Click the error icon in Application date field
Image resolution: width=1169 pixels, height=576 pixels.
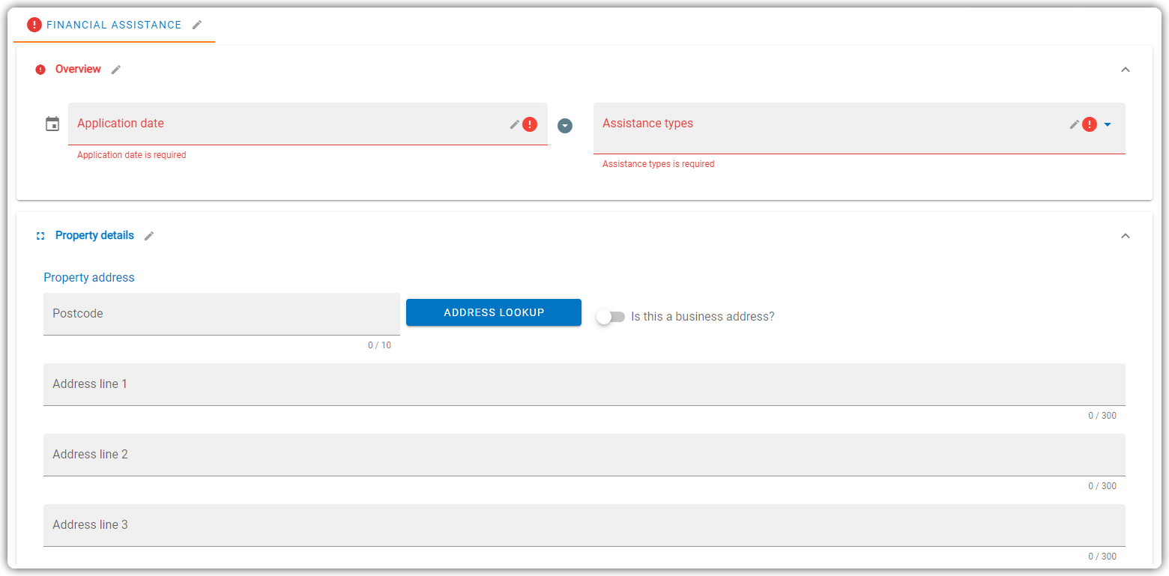click(530, 124)
